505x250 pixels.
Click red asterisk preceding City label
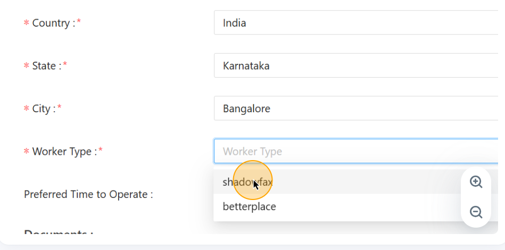[26, 109]
